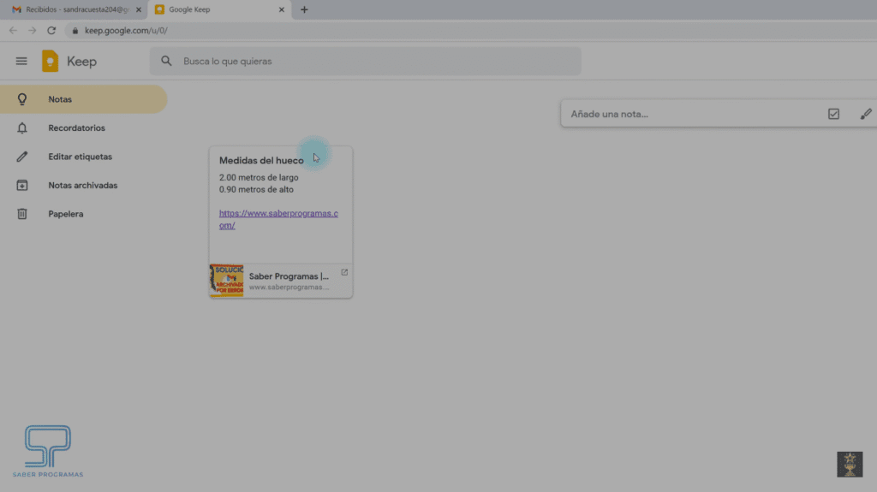Screen dimensions: 877x492
Task: Go forward with the browser forward arrow
Action: click(33, 31)
